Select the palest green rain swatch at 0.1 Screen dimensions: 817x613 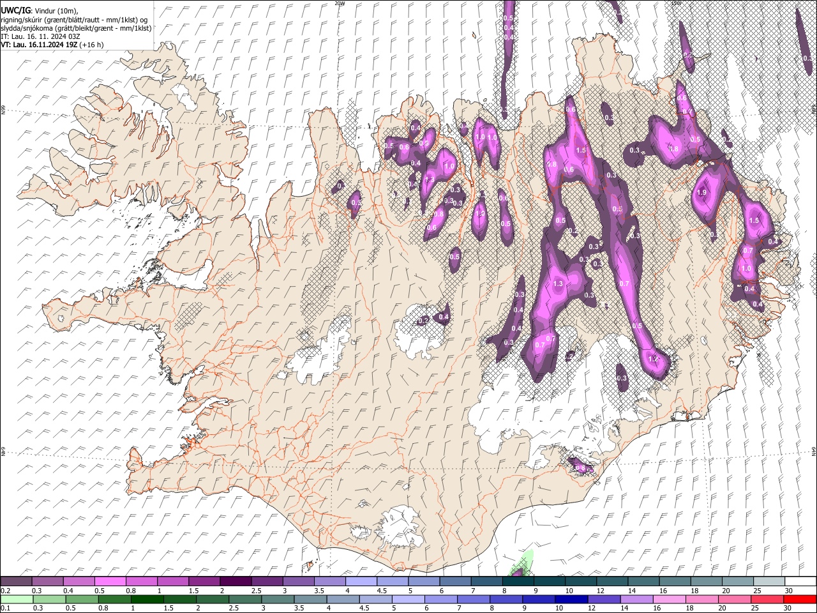click(x=17, y=599)
